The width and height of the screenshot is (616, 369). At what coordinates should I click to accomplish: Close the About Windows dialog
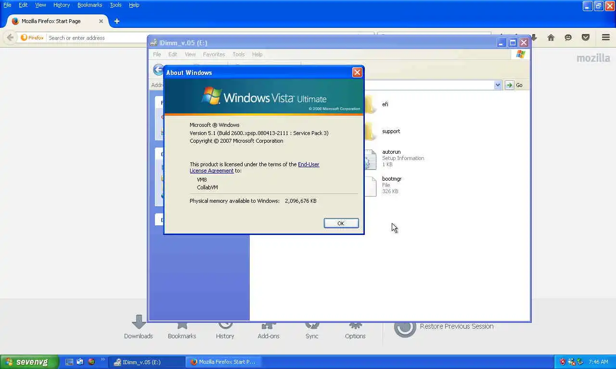[x=357, y=72]
